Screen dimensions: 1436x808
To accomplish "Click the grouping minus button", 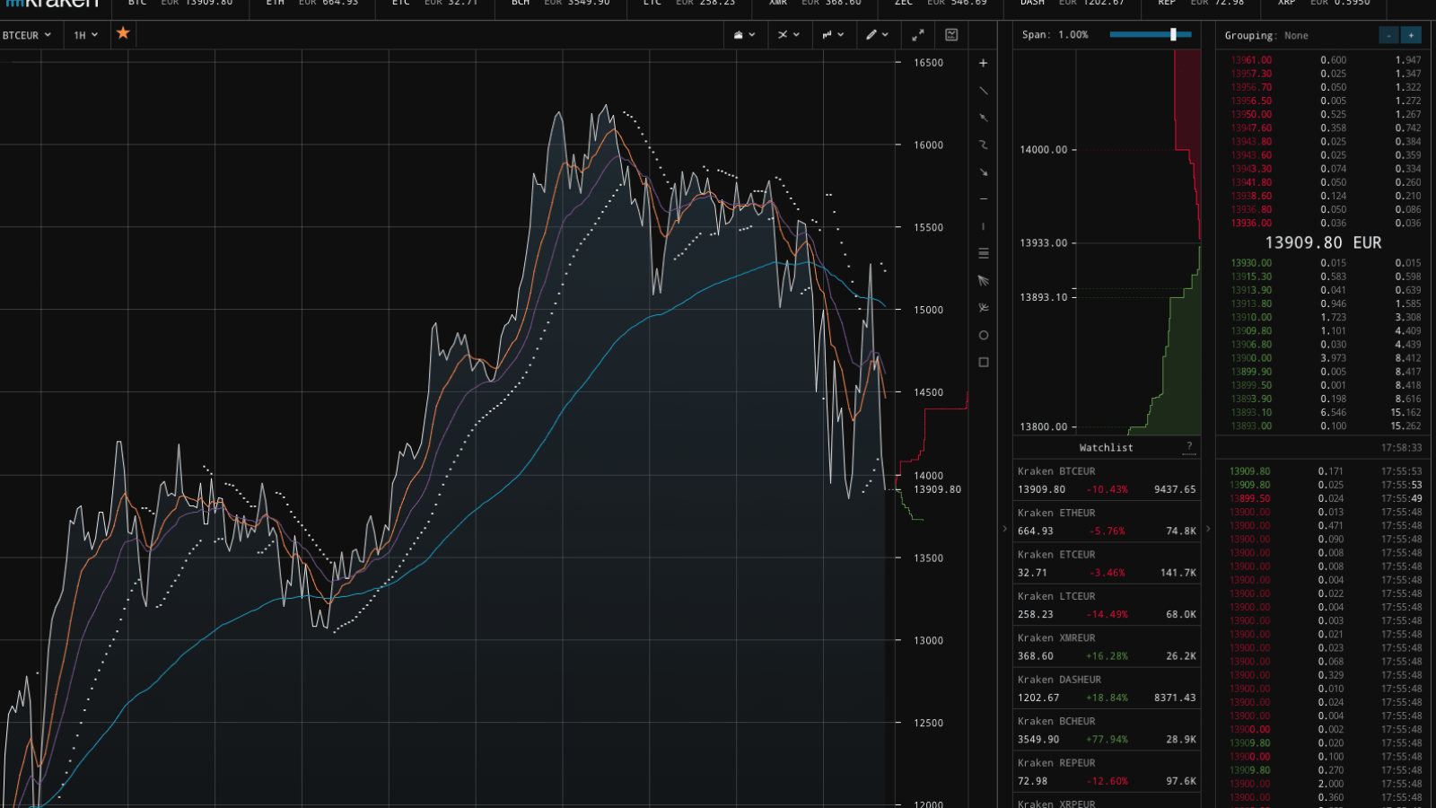I will click(x=1388, y=35).
